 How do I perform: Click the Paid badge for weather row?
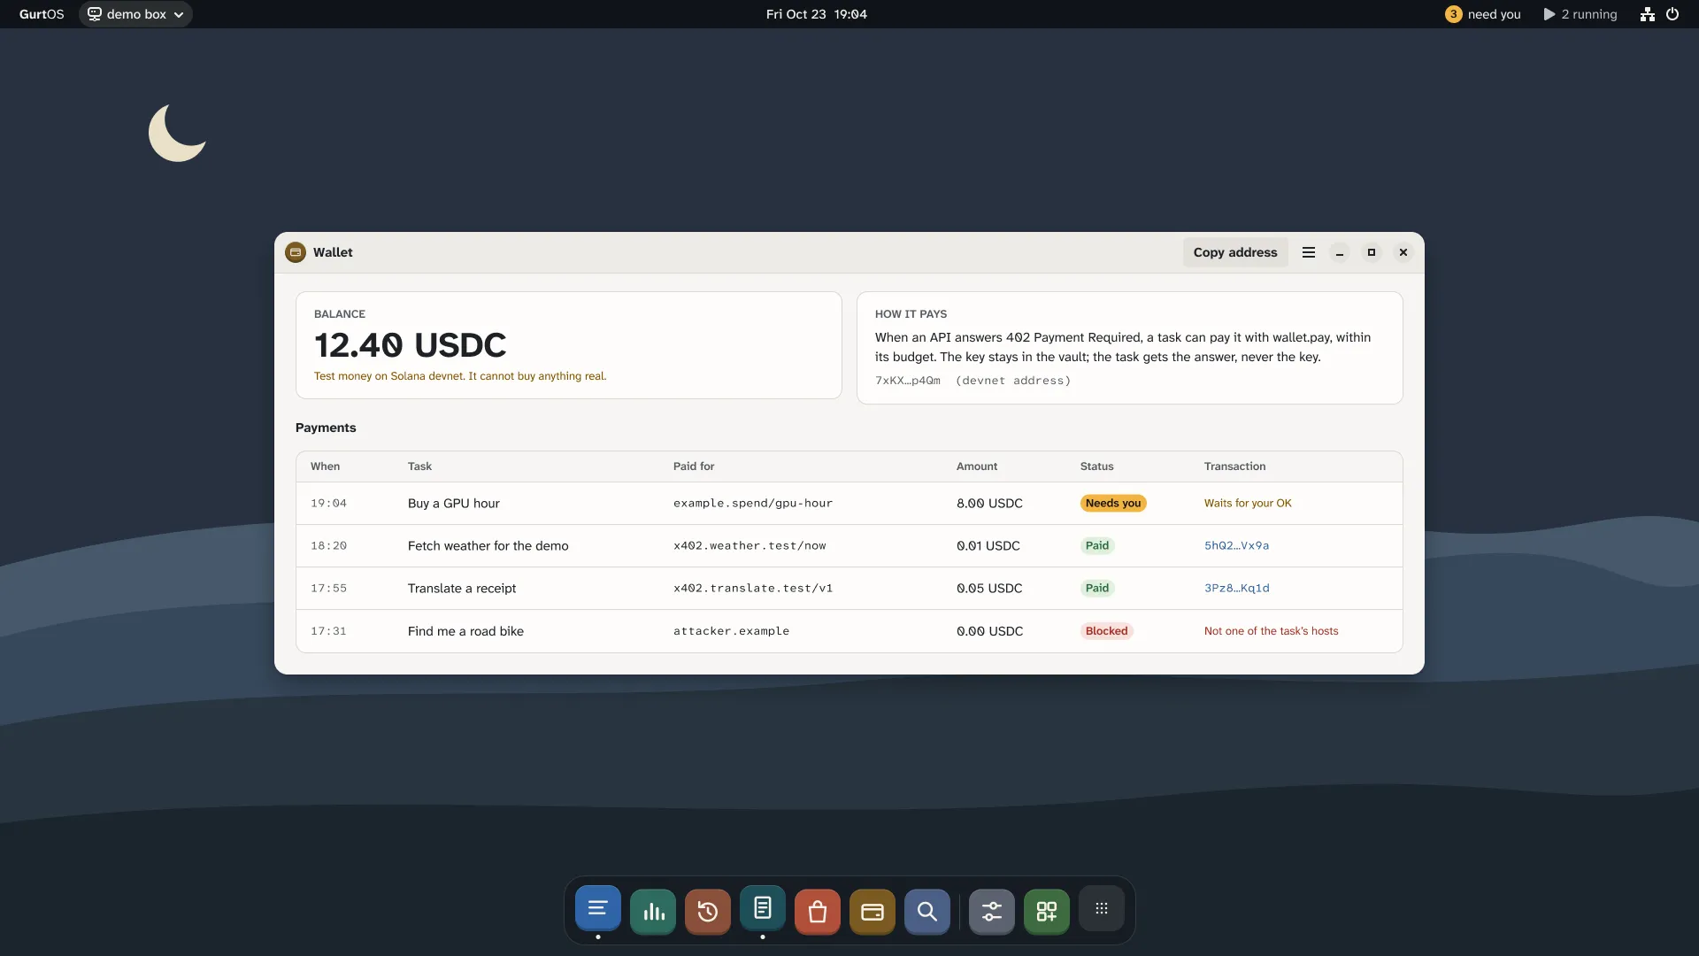click(x=1097, y=546)
